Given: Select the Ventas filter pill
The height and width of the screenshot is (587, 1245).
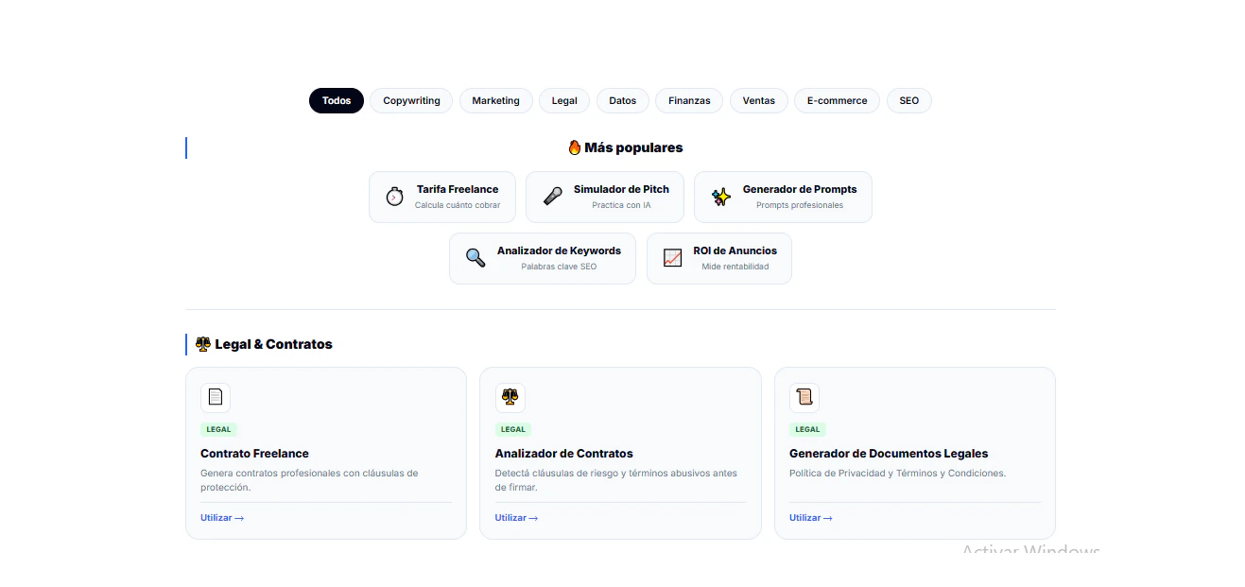Looking at the screenshot, I should click(758, 101).
